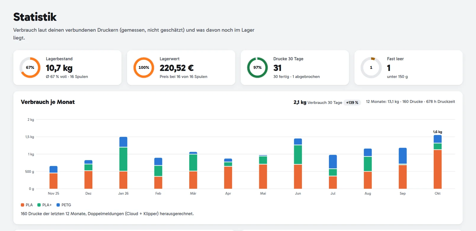The width and height of the screenshot is (476, 231).
Task: Click '2,1 kg Verbrauch 30 Tage' text
Action: (318, 102)
